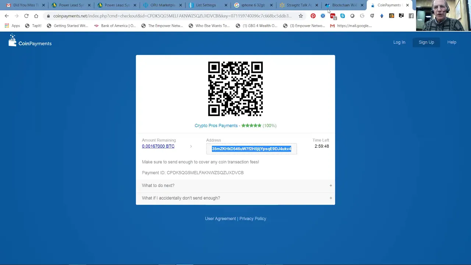This screenshot has width=471, height=265.
Task: Click the highlighted Bitcoin address field
Action: (x=251, y=149)
